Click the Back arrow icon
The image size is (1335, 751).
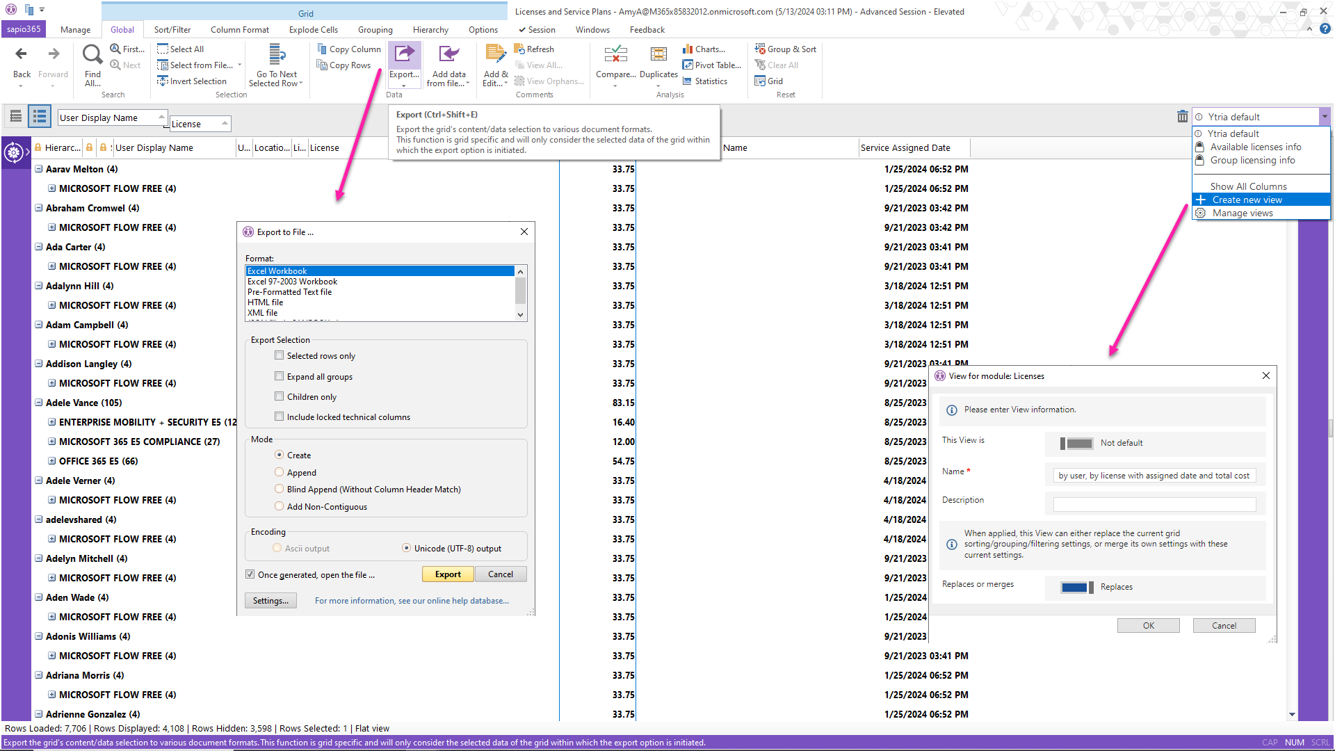(22, 54)
